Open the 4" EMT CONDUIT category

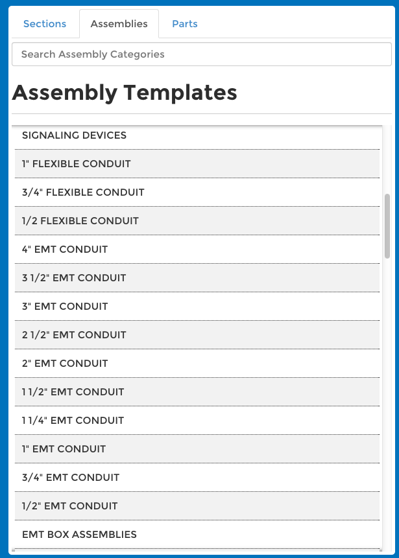tap(197, 250)
